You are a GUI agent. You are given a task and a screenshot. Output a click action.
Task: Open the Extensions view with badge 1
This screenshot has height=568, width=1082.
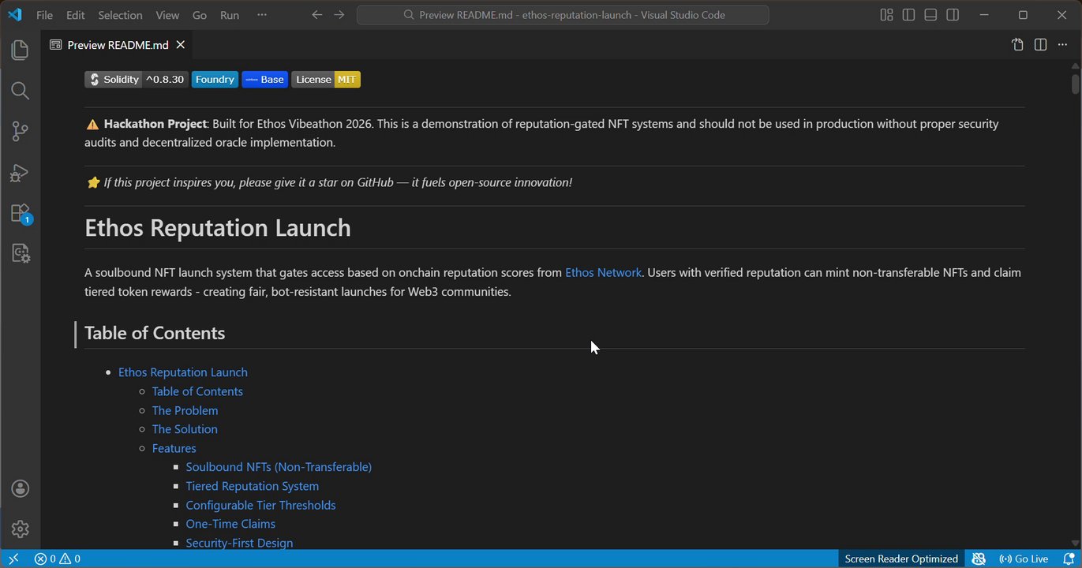(x=20, y=214)
